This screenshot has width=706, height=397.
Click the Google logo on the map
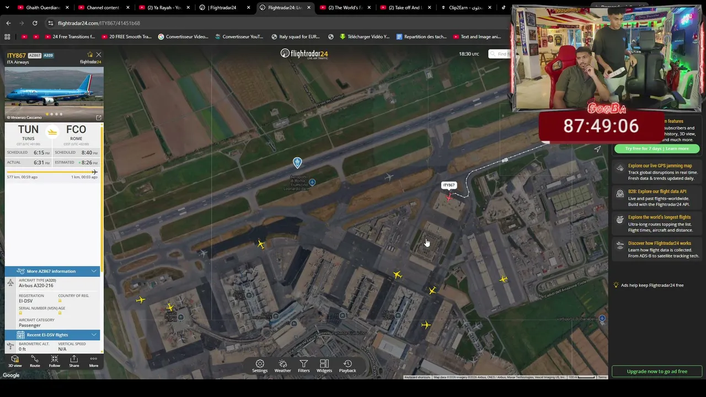click(x=11, y=375)
